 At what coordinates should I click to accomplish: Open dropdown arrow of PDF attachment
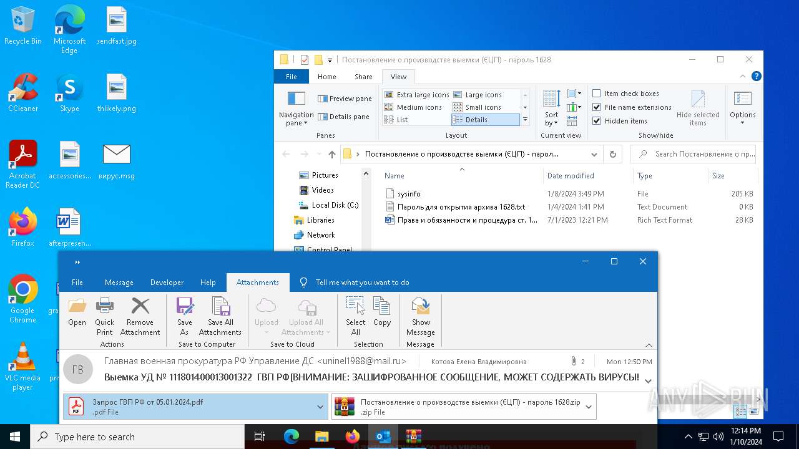[320, 407]
